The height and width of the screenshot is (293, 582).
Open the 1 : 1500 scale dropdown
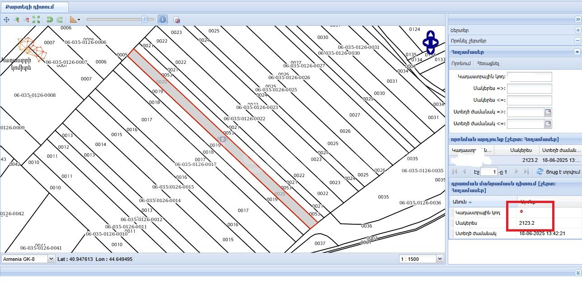click(440, 259)
